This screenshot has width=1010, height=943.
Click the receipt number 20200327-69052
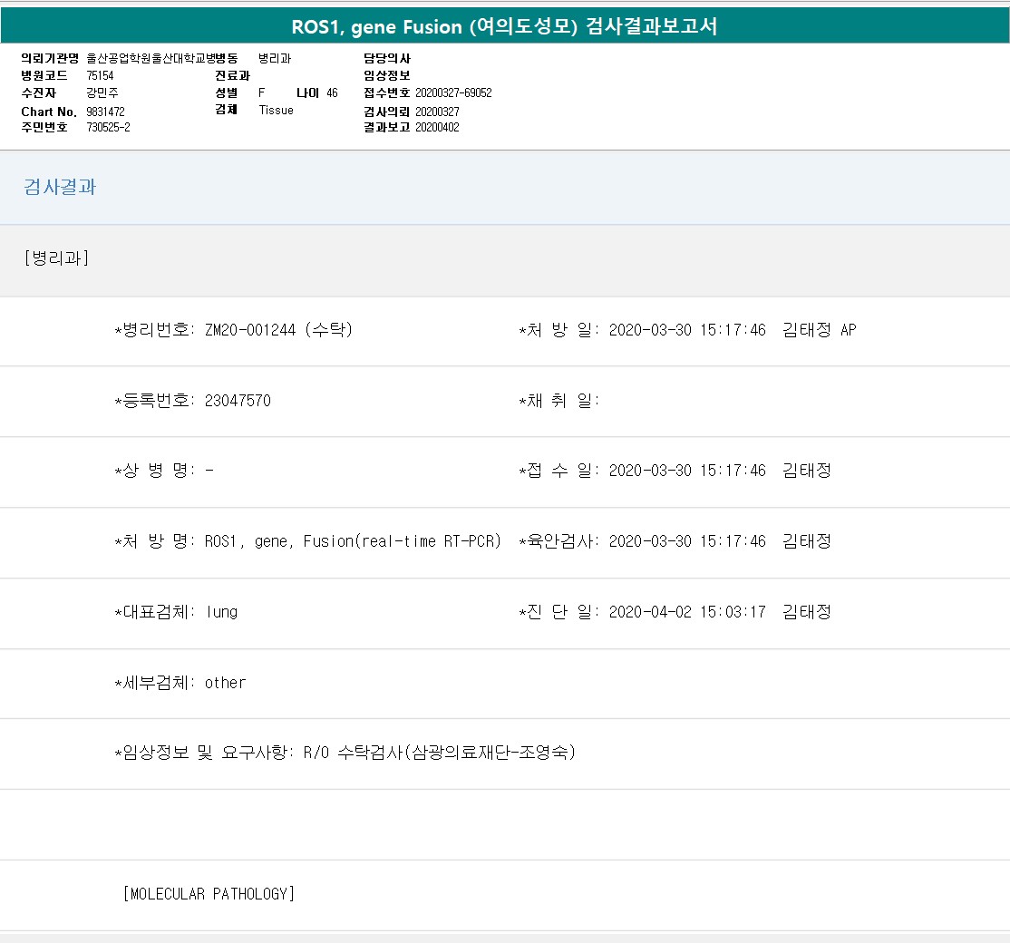[453, 92]
